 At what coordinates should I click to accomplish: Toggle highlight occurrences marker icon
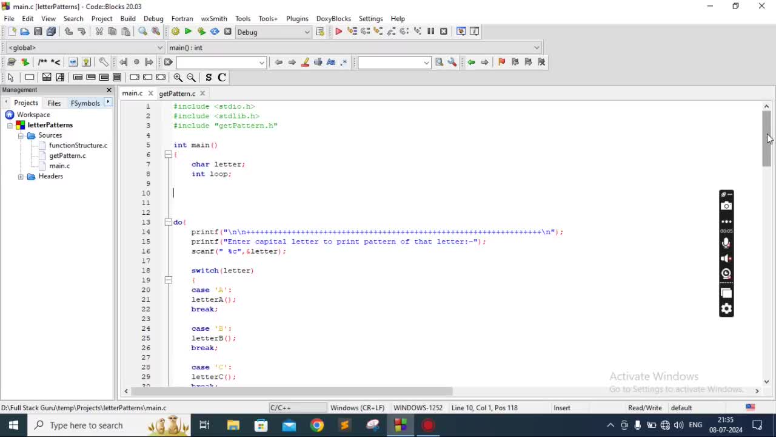pos(305,62)
